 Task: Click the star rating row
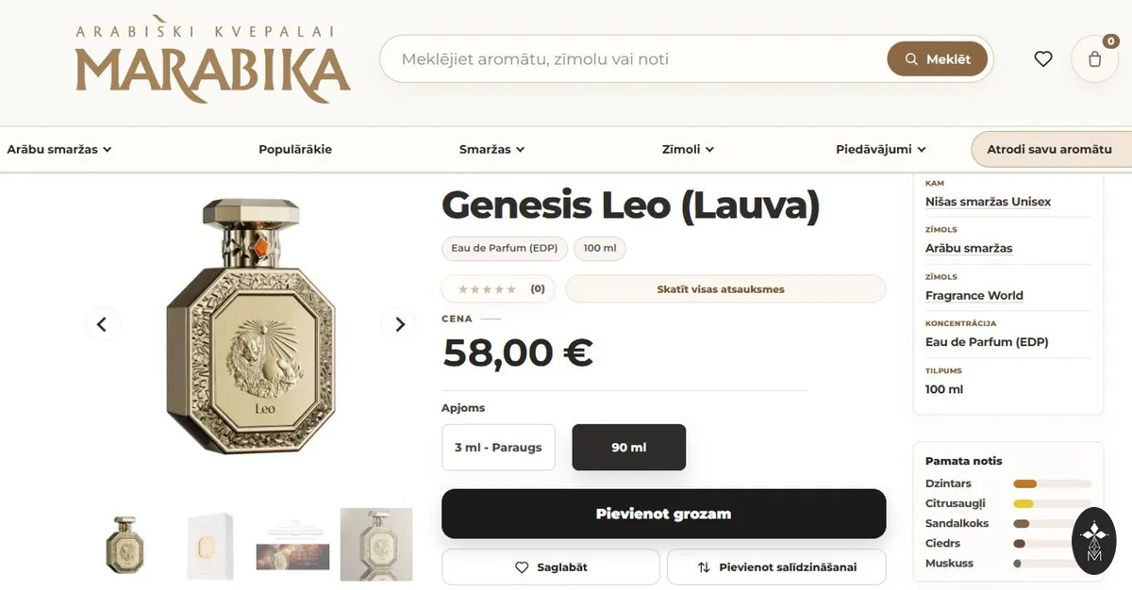pos(498,289)
